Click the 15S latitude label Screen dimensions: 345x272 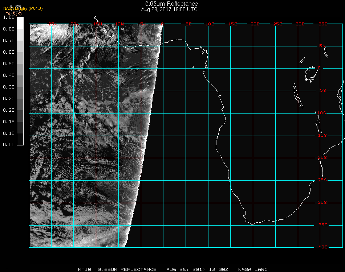click(x=322, y=135)
